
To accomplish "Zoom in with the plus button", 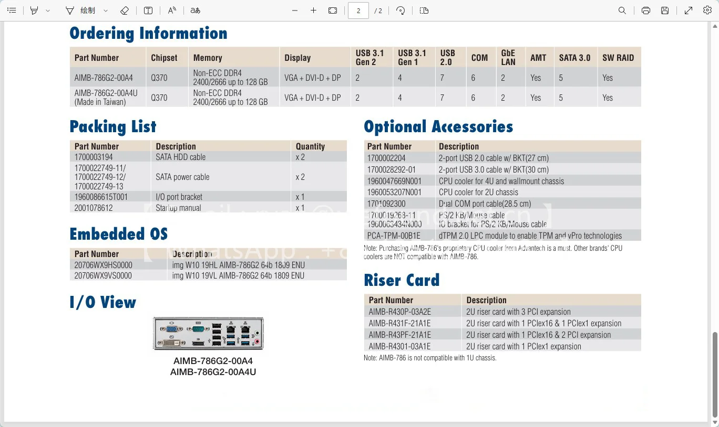I will [313, 10].
